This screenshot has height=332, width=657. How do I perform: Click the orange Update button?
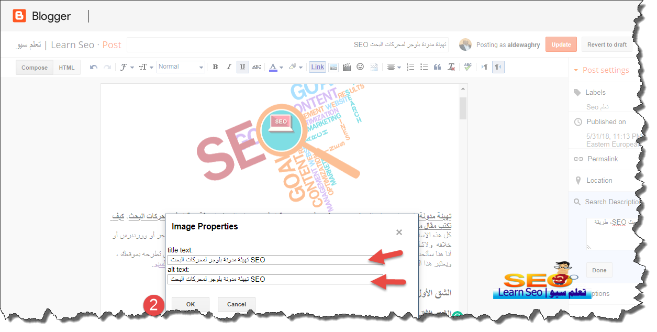[561, 45]
